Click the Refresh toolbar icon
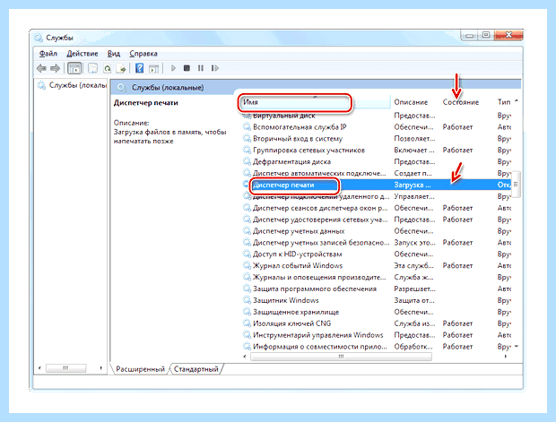This screenshot has width=556, height=422. click(107, 68)
